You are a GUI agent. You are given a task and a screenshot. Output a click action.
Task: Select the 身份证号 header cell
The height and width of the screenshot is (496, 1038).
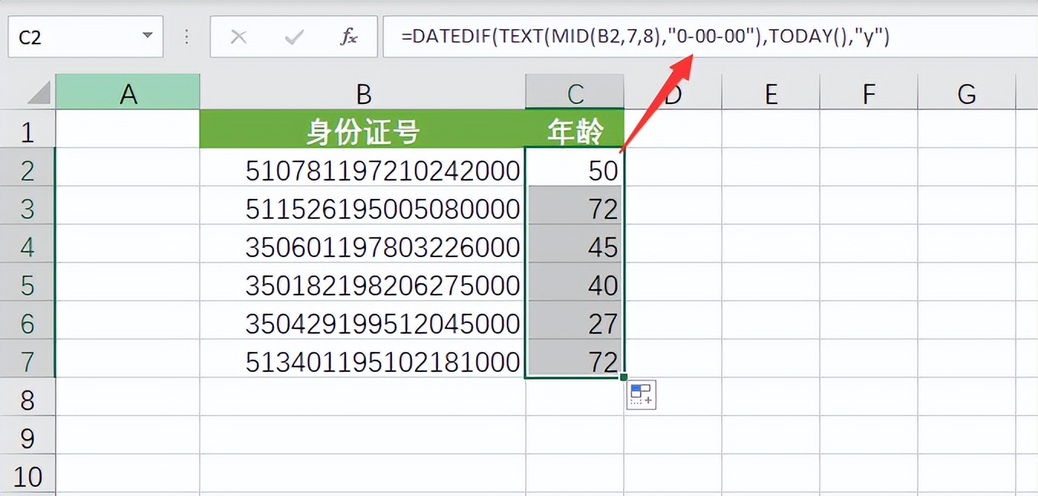(x=363, y=130)
